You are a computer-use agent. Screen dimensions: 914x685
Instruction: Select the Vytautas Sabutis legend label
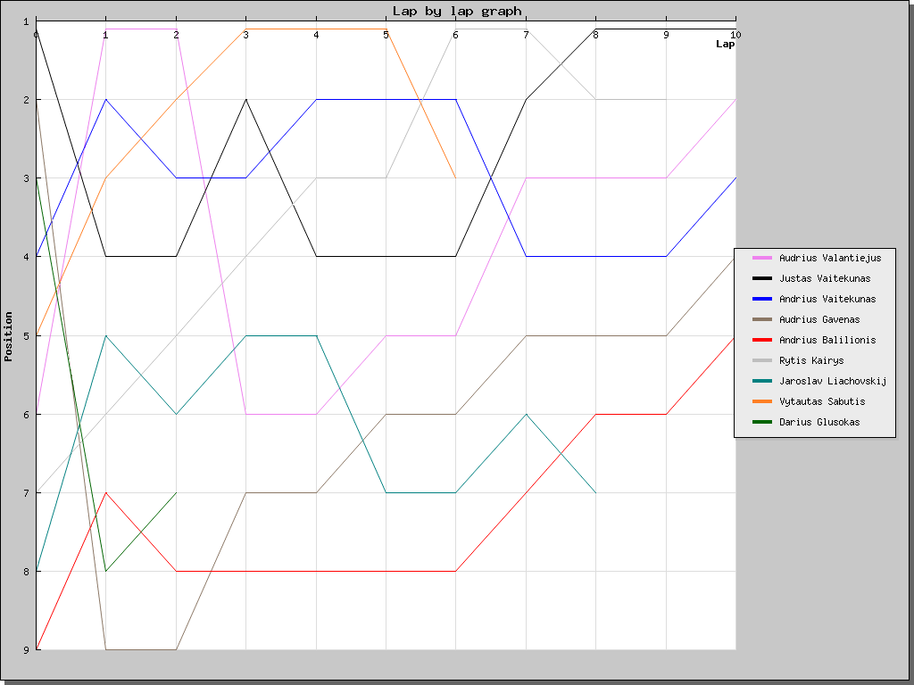pos(822,401)
